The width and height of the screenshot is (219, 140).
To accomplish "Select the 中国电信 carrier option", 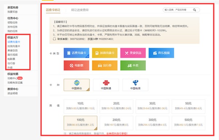I will (135, 85).
